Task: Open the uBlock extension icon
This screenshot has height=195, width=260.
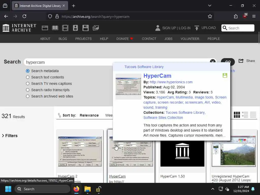Action: [x=245, y=16]
